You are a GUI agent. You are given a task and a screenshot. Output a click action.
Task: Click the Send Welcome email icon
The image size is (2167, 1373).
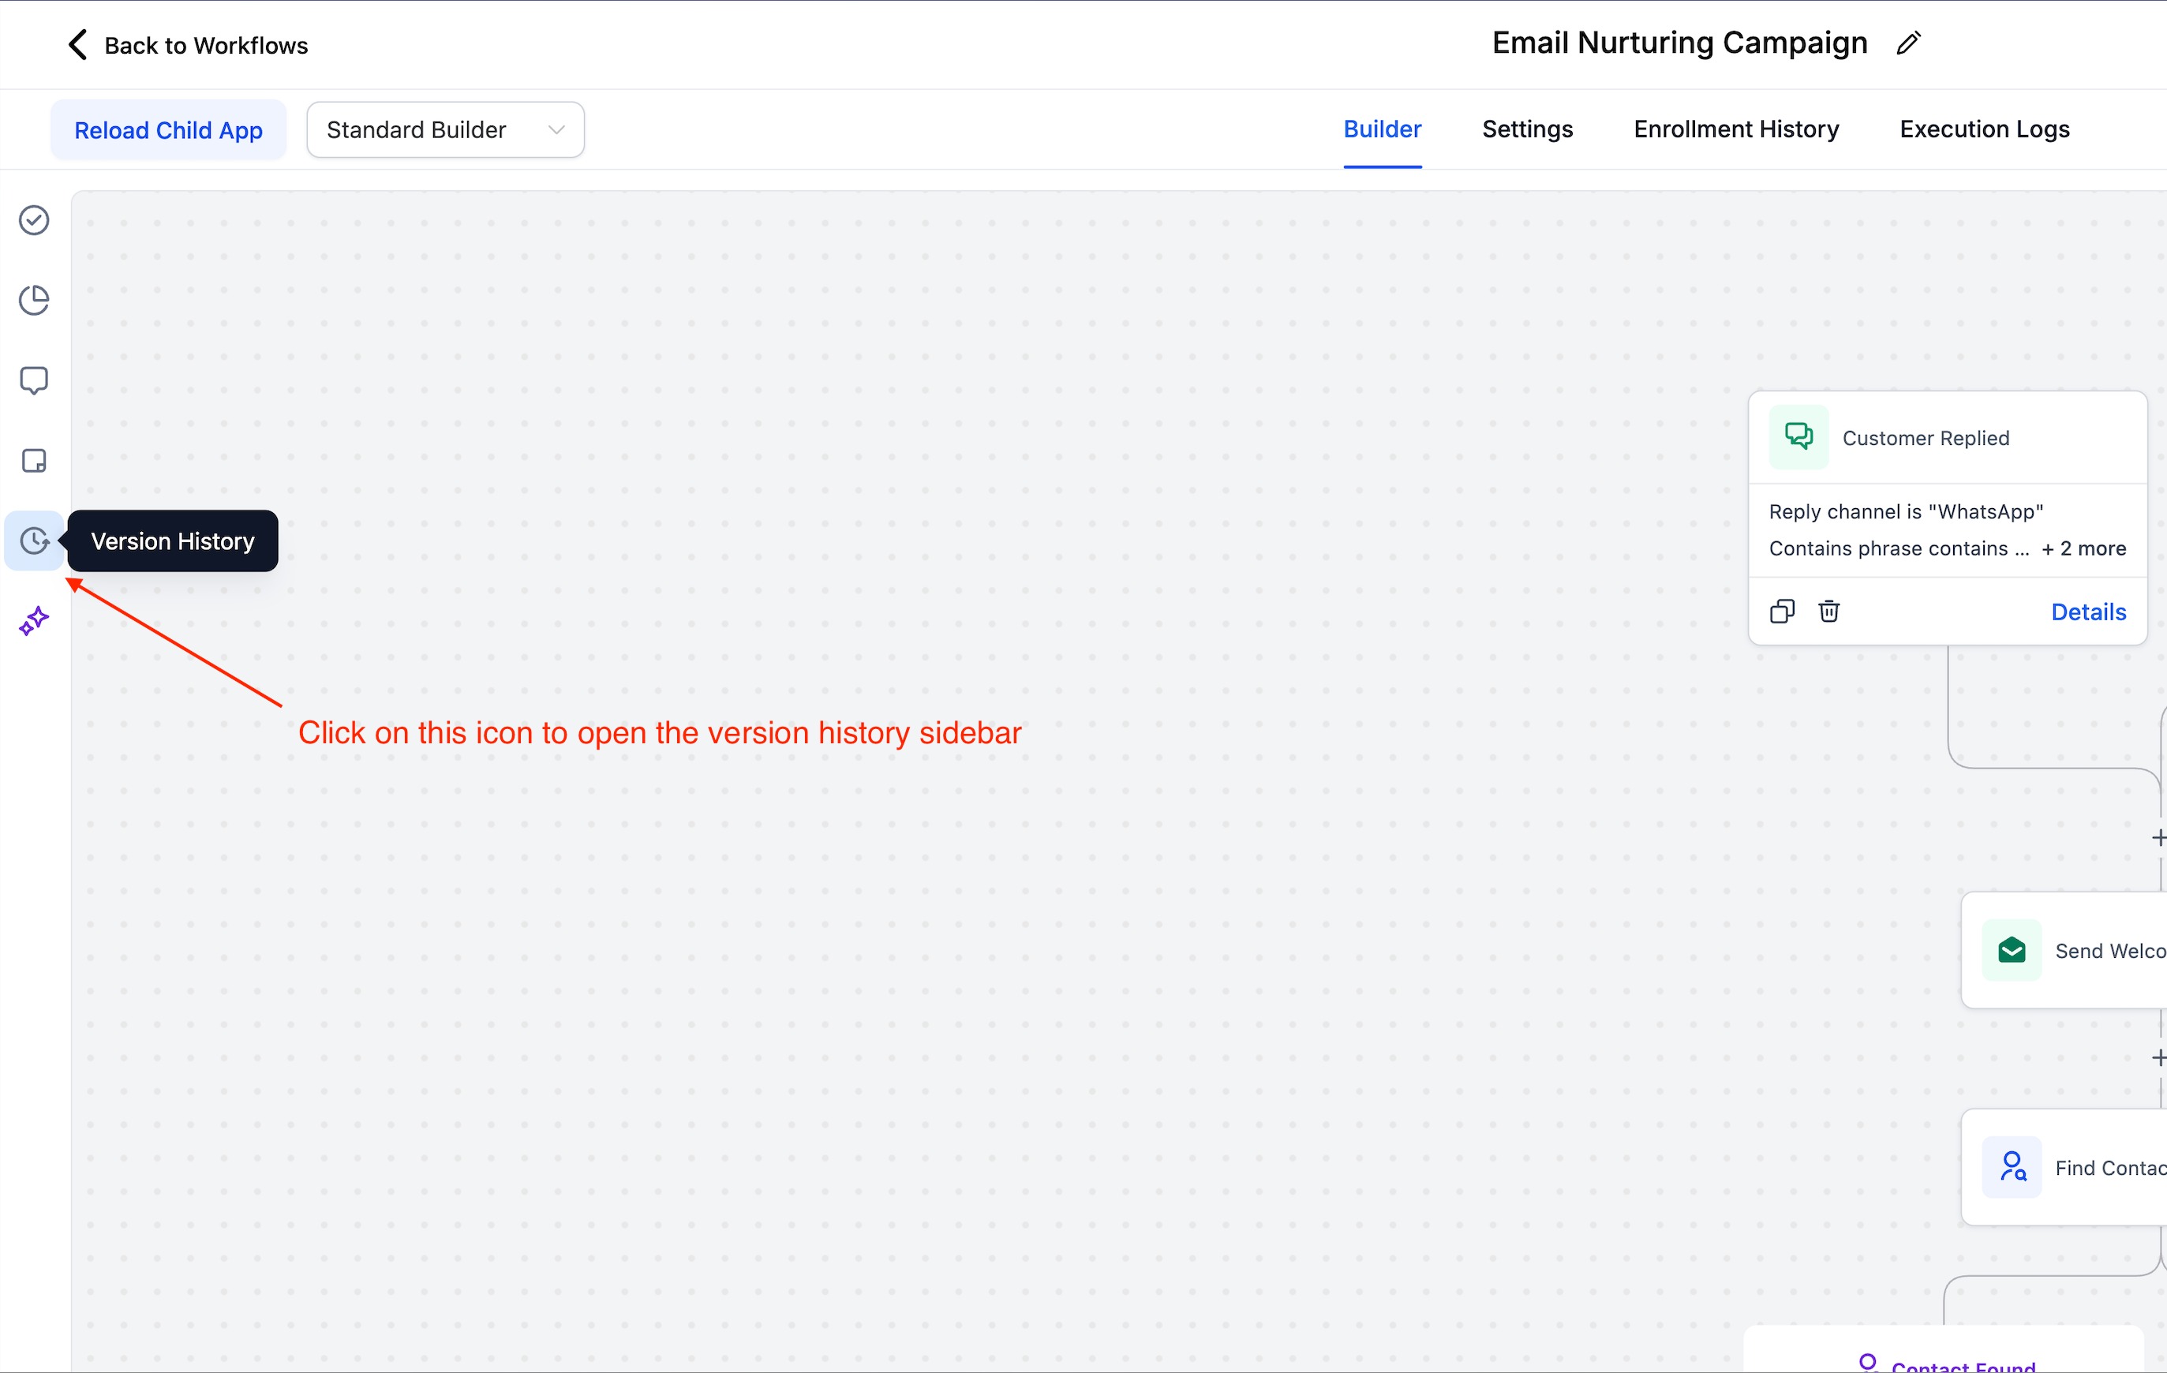pyautogui.click(x=2012, y=950)
